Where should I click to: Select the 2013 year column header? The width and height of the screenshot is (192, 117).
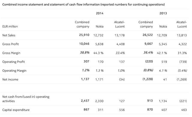click(163, 13)
